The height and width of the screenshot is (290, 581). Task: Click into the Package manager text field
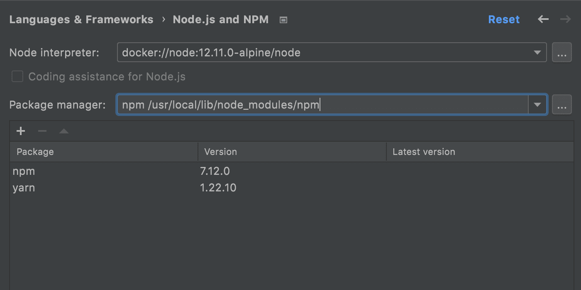coord(322,105)
